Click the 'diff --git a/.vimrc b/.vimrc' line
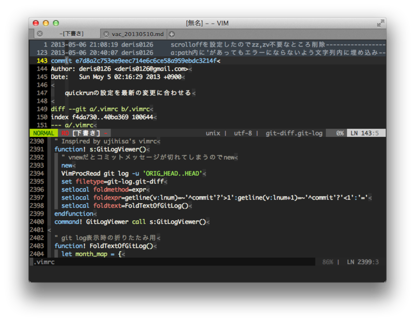Screen dimensions: 415x322 [x=100, y=109]
